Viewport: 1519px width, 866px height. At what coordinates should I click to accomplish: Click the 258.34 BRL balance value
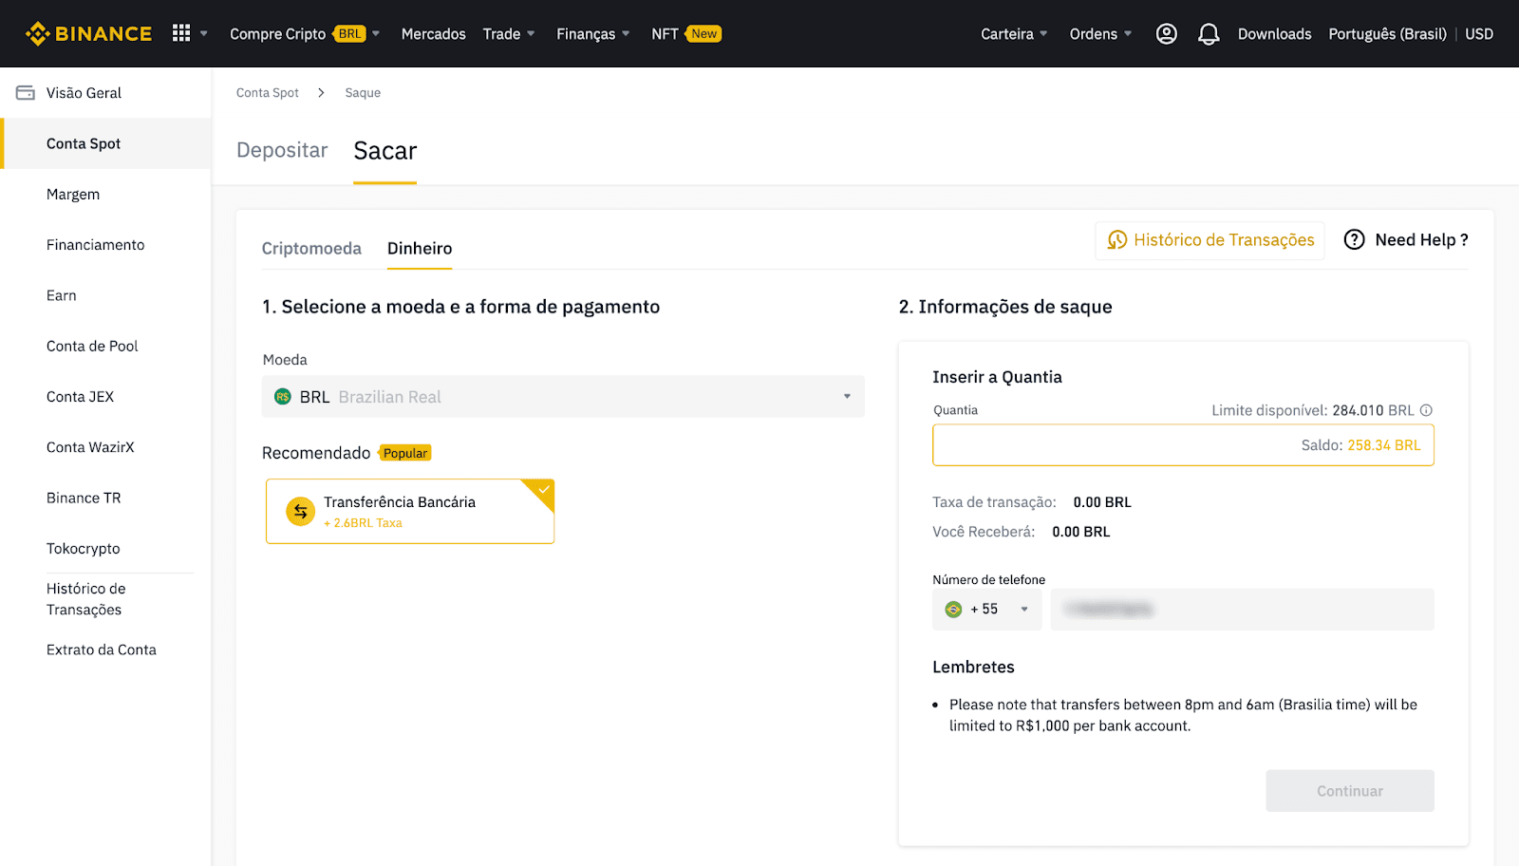click(1384, 445)
